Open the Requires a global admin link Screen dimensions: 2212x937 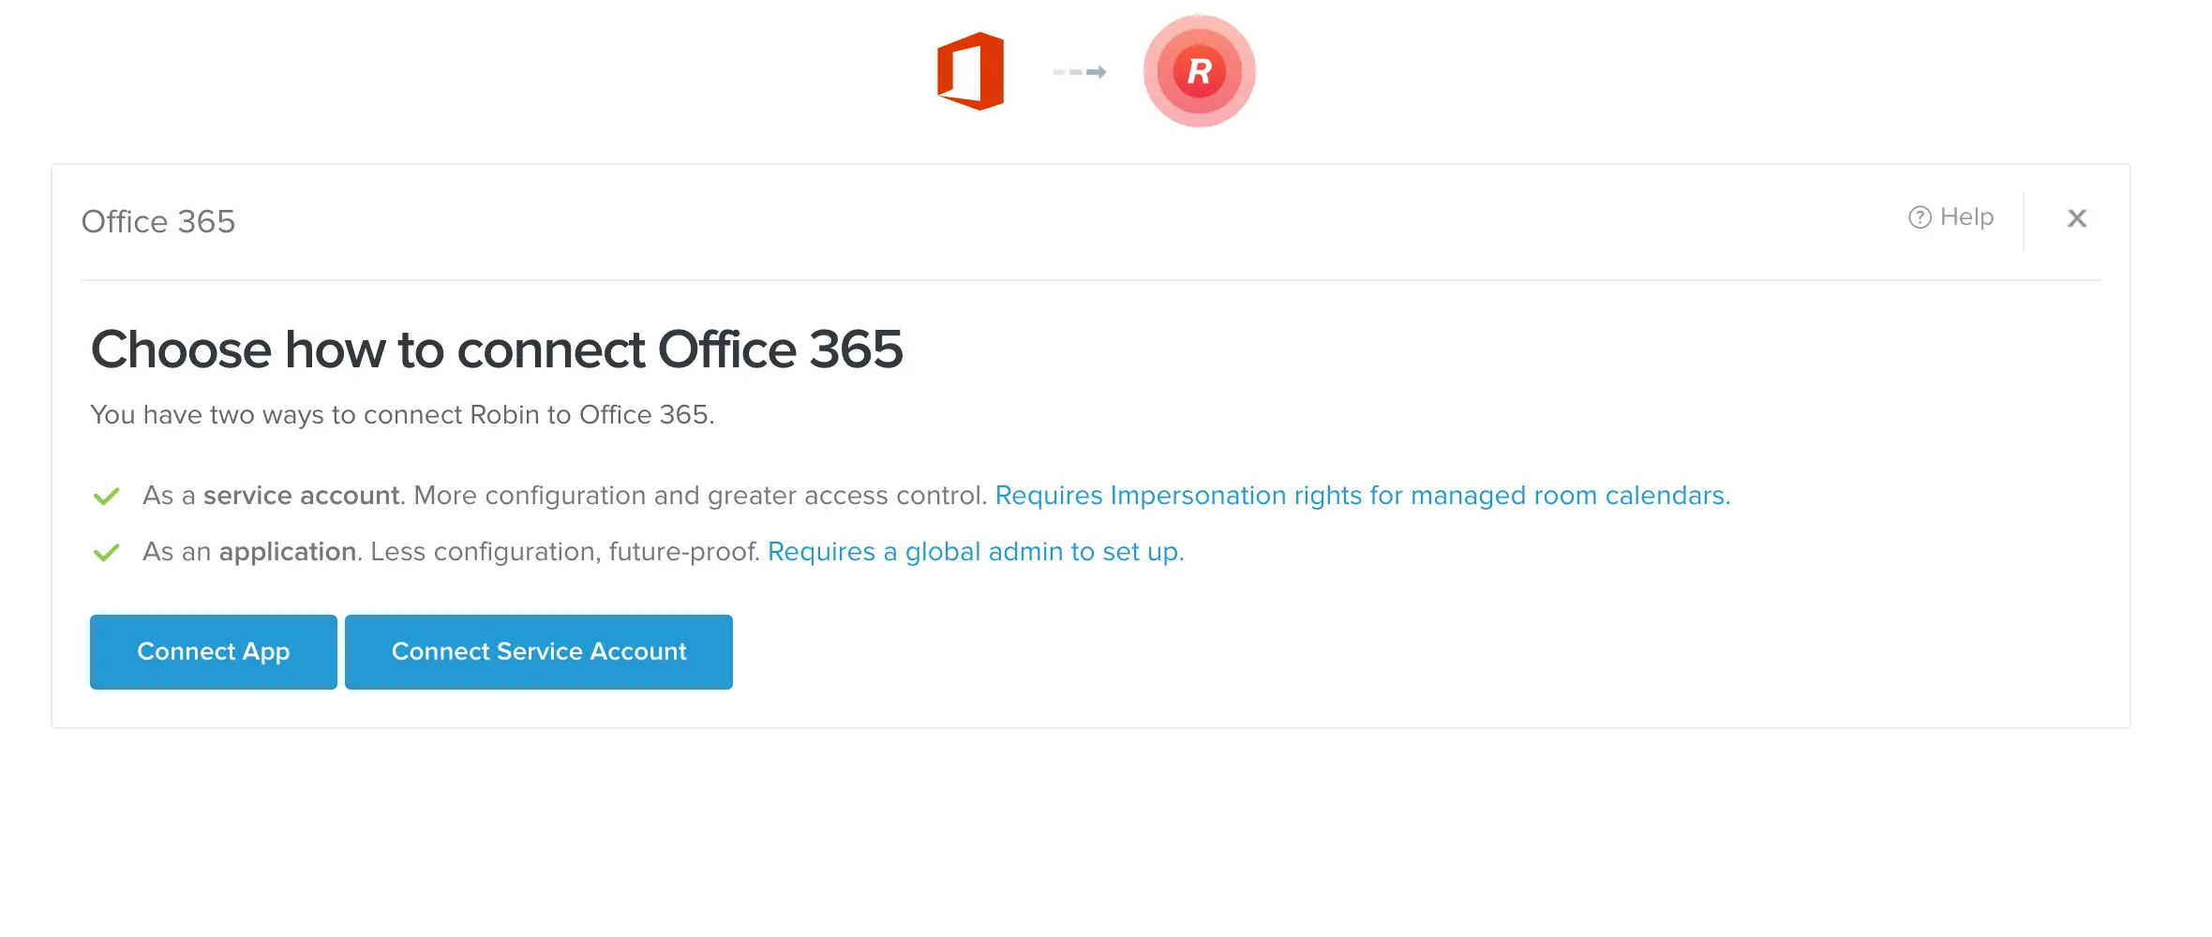[x=976, y=551]
